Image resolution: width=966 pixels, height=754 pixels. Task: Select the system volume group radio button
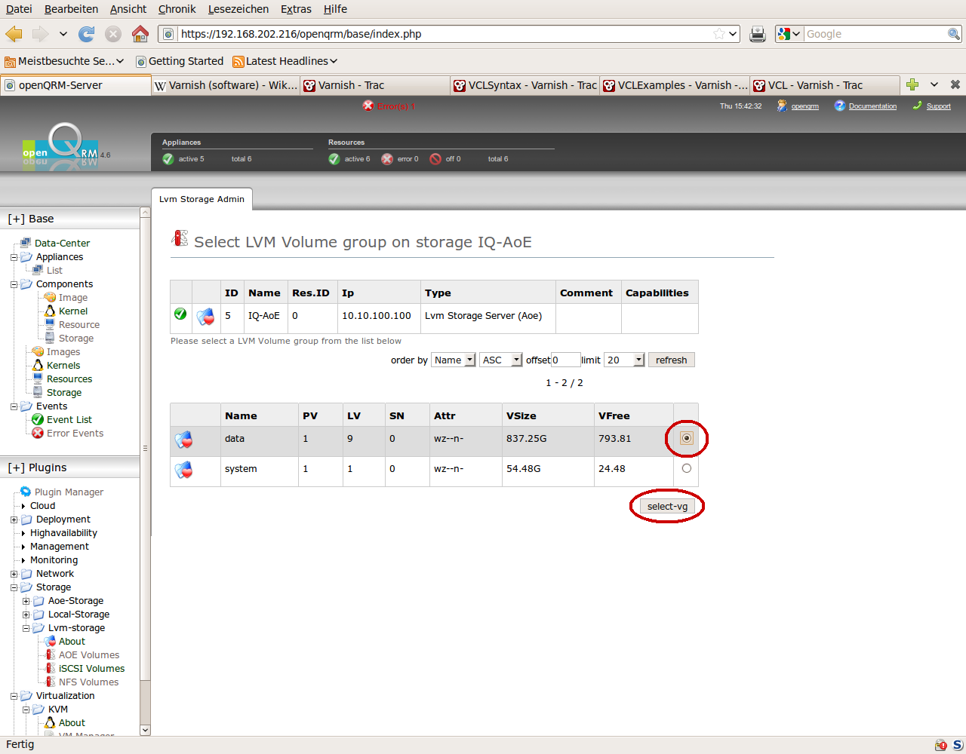tap(686, 468)
